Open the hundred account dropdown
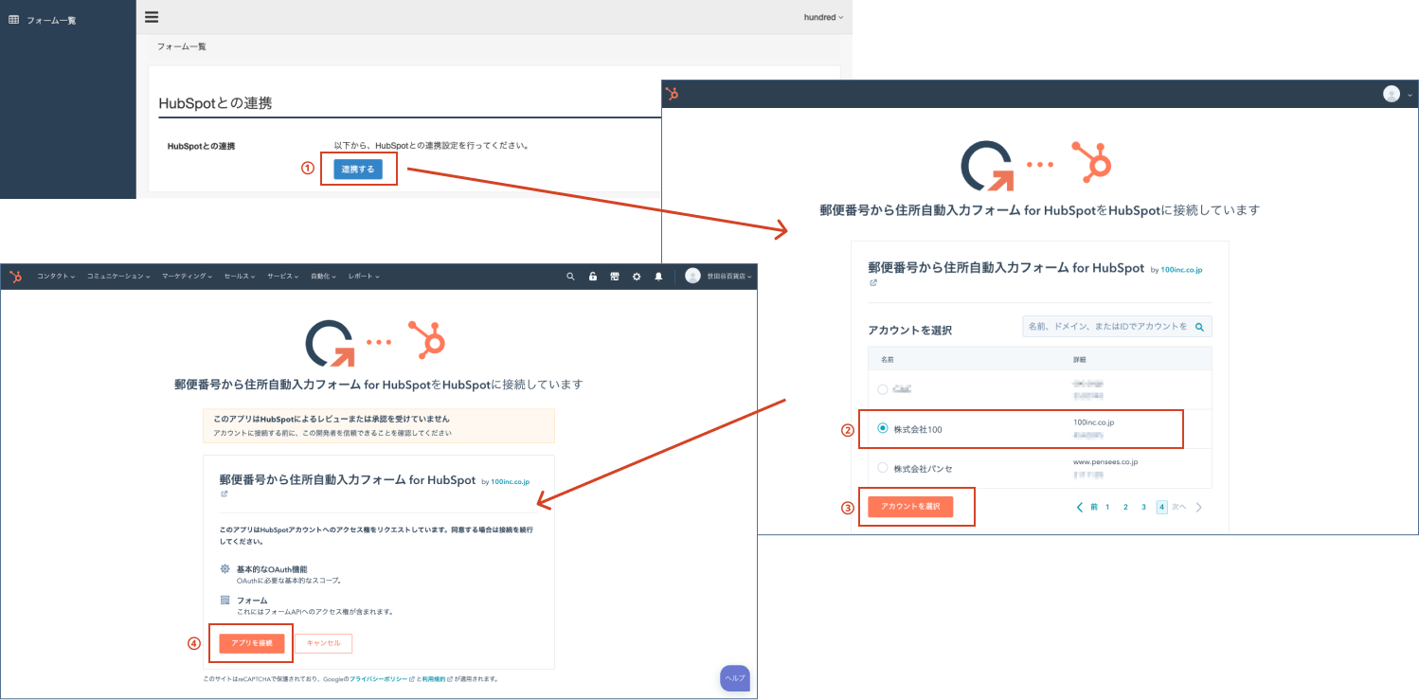Screen dimensions: 1419x700 tap(822, 17)
